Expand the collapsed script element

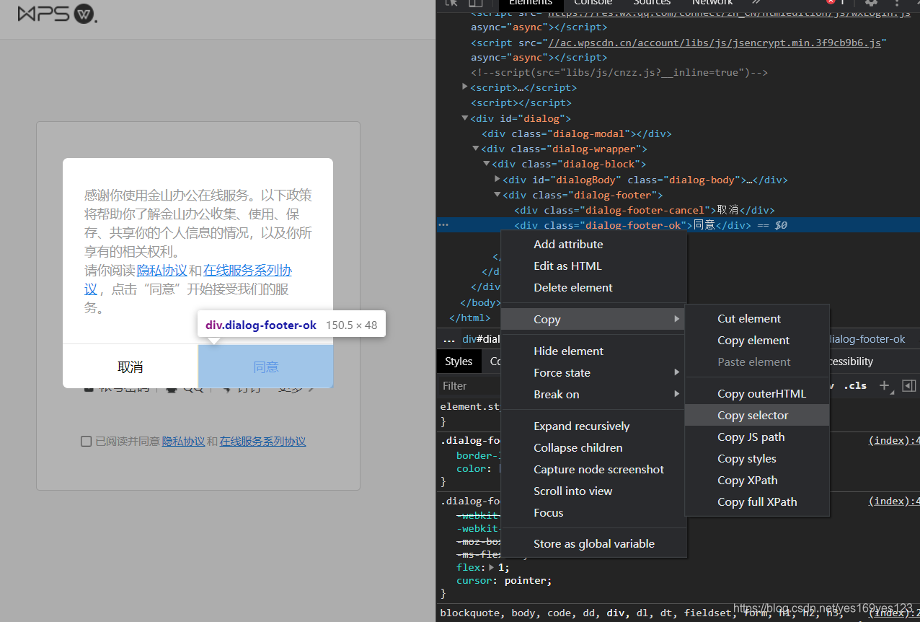[465, 87]
